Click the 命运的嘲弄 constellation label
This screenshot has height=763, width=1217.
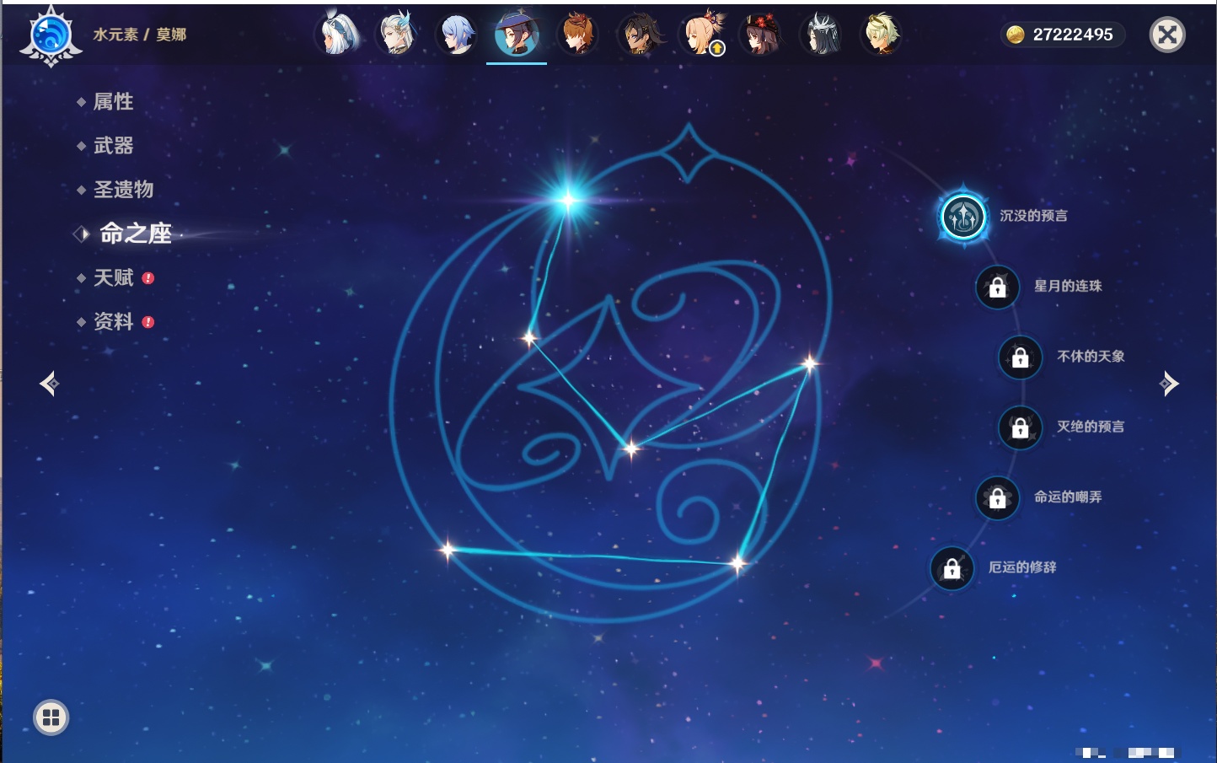coord(1068,497)
